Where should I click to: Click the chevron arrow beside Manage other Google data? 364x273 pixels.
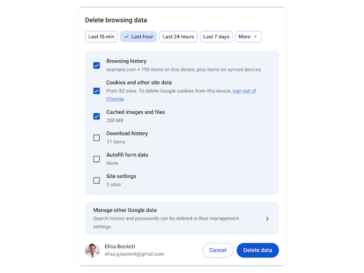[x=267, y=218]
